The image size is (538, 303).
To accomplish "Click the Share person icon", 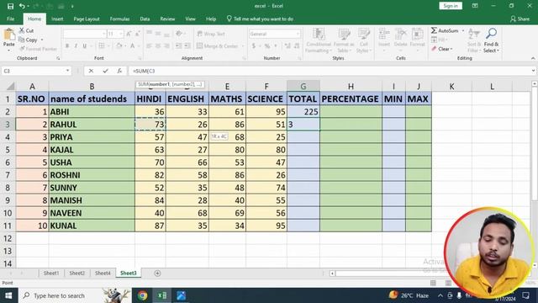I will (513, 19).
